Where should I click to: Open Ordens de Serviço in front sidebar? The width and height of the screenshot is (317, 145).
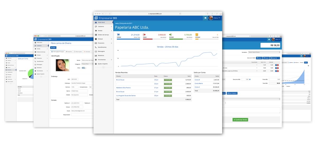click(103, 35)
